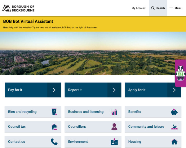Open the BOB Bot badger assistant

(x=180, y=73)
